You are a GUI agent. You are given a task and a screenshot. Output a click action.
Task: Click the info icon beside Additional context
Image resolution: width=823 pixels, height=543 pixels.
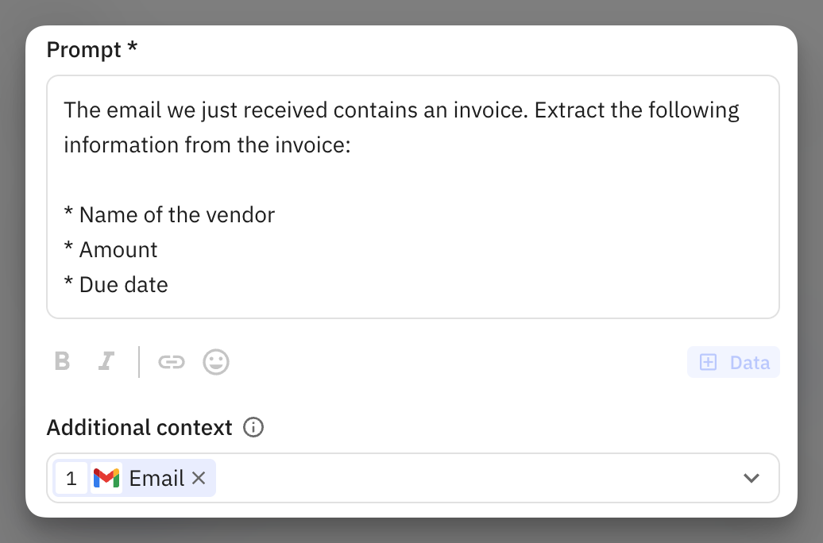[253, 428]
